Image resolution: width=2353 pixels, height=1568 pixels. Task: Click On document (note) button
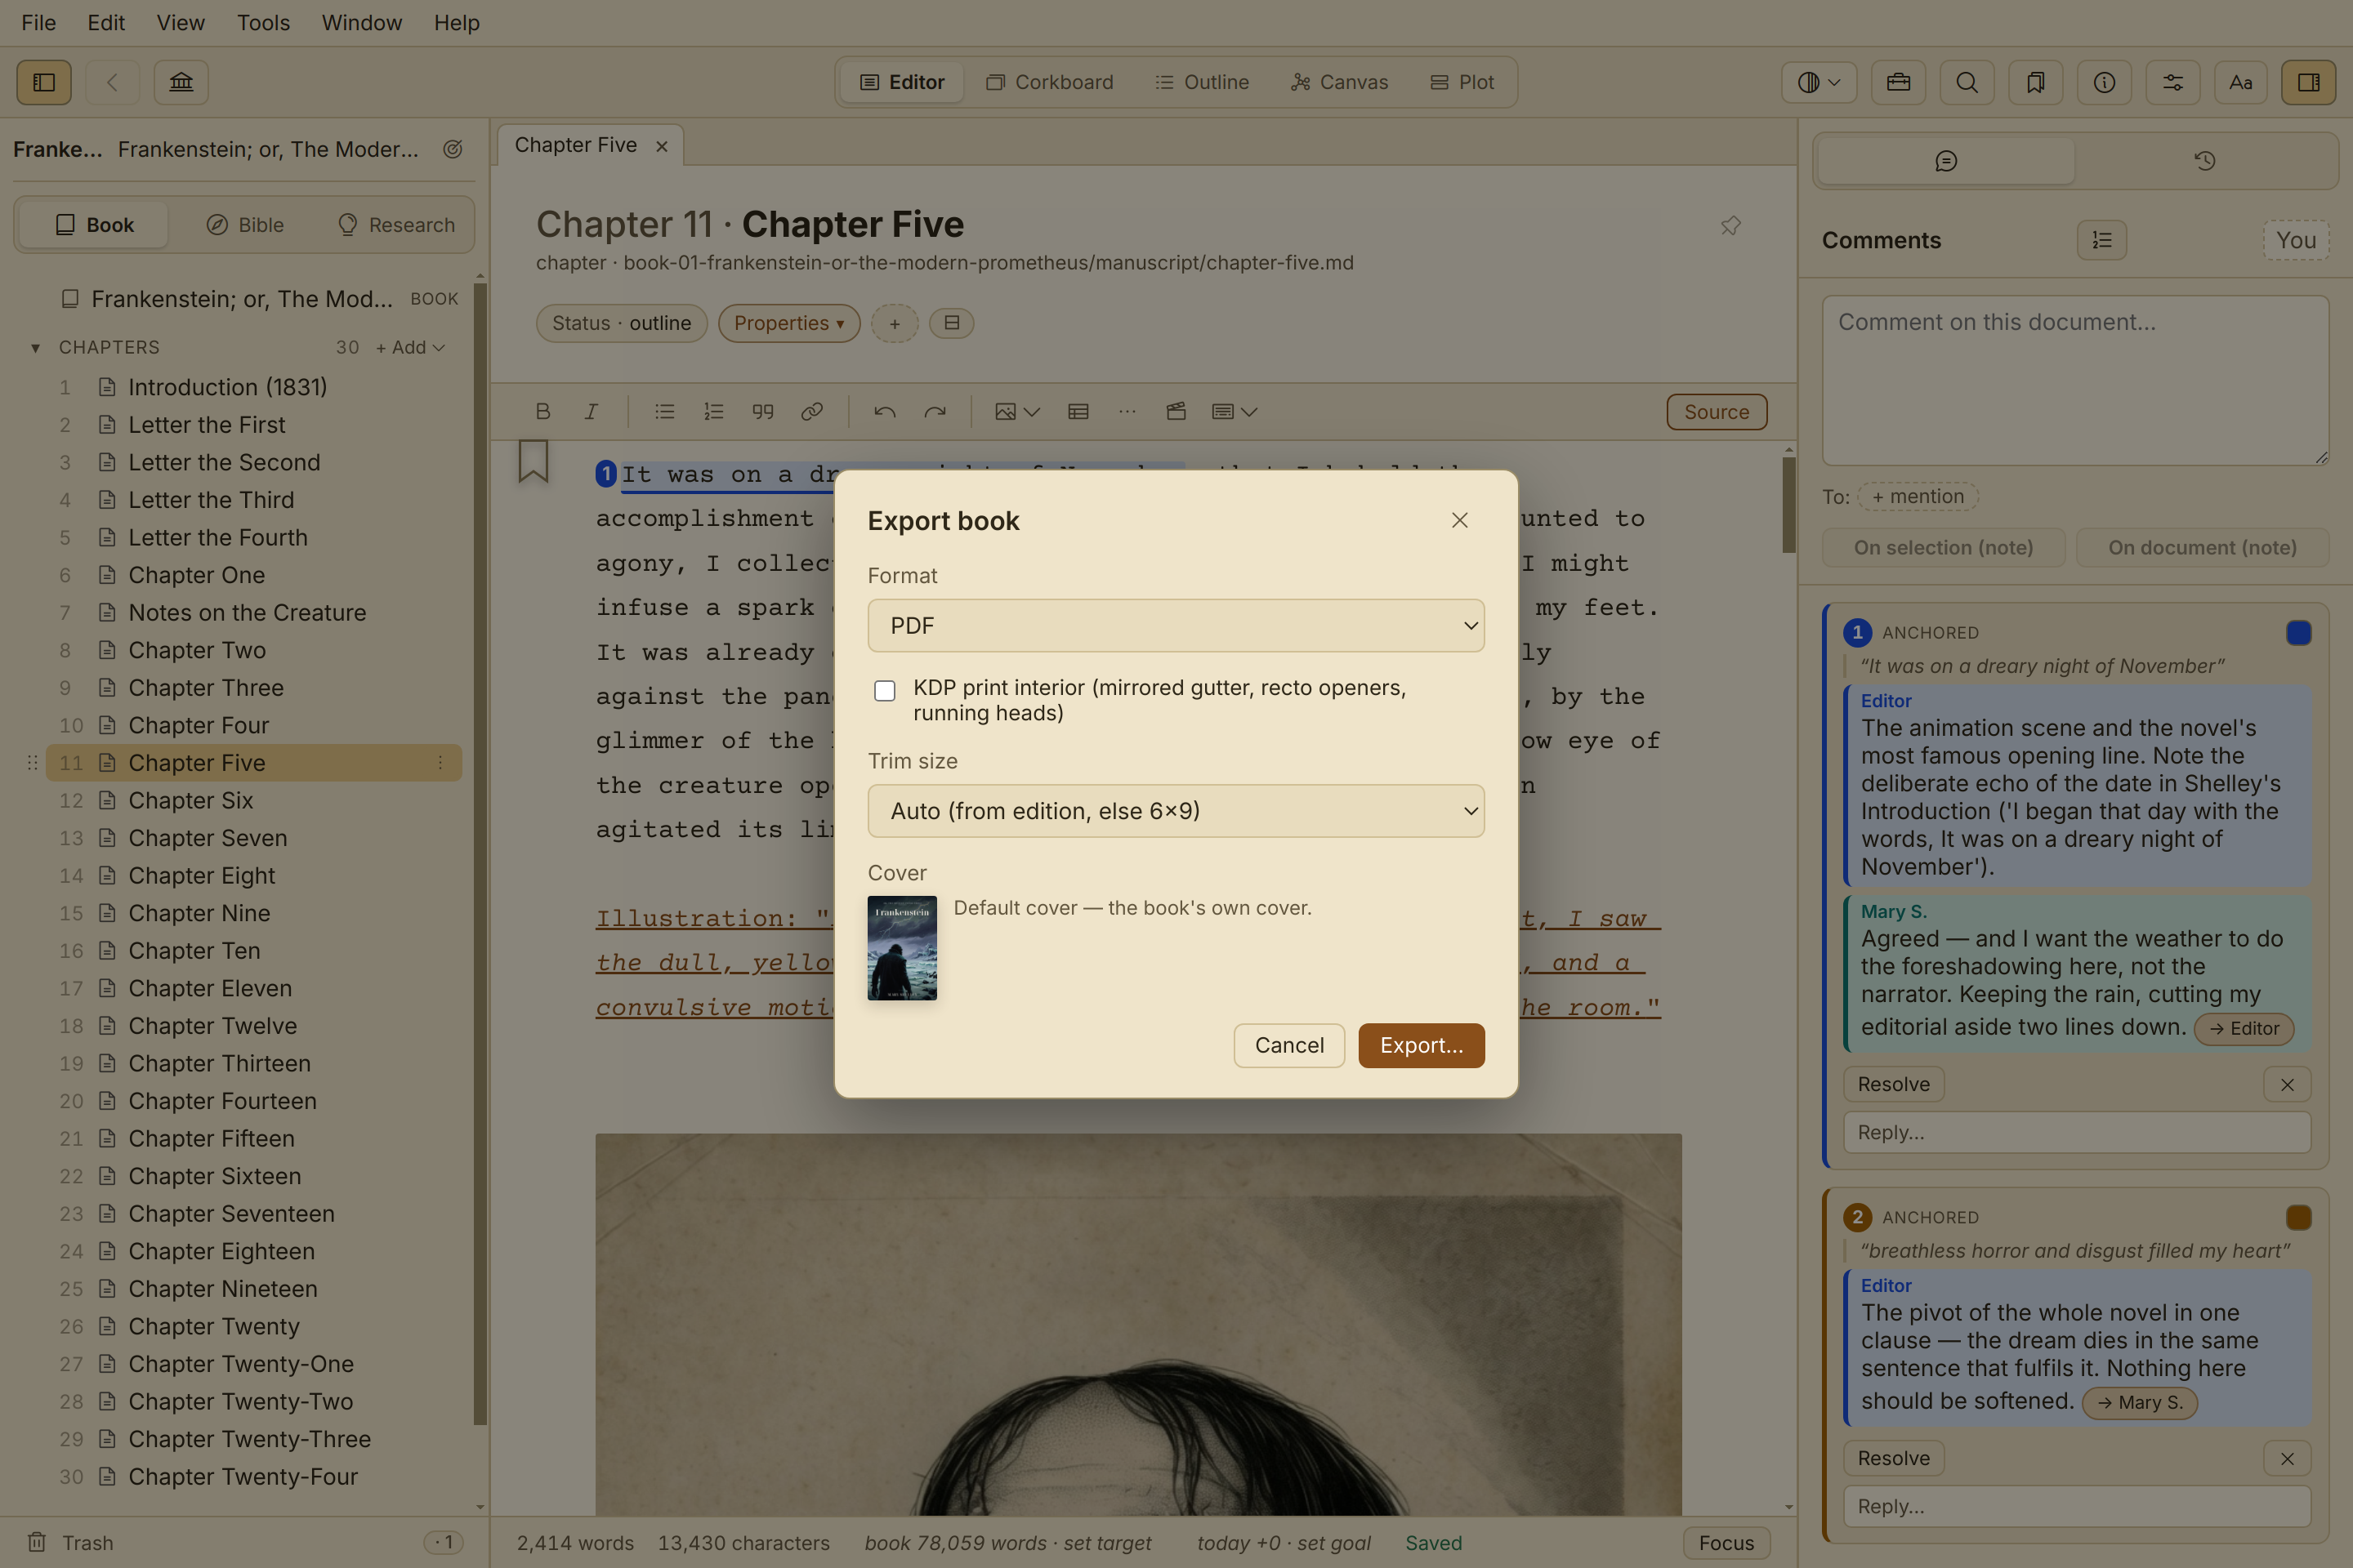(2202, 547)
